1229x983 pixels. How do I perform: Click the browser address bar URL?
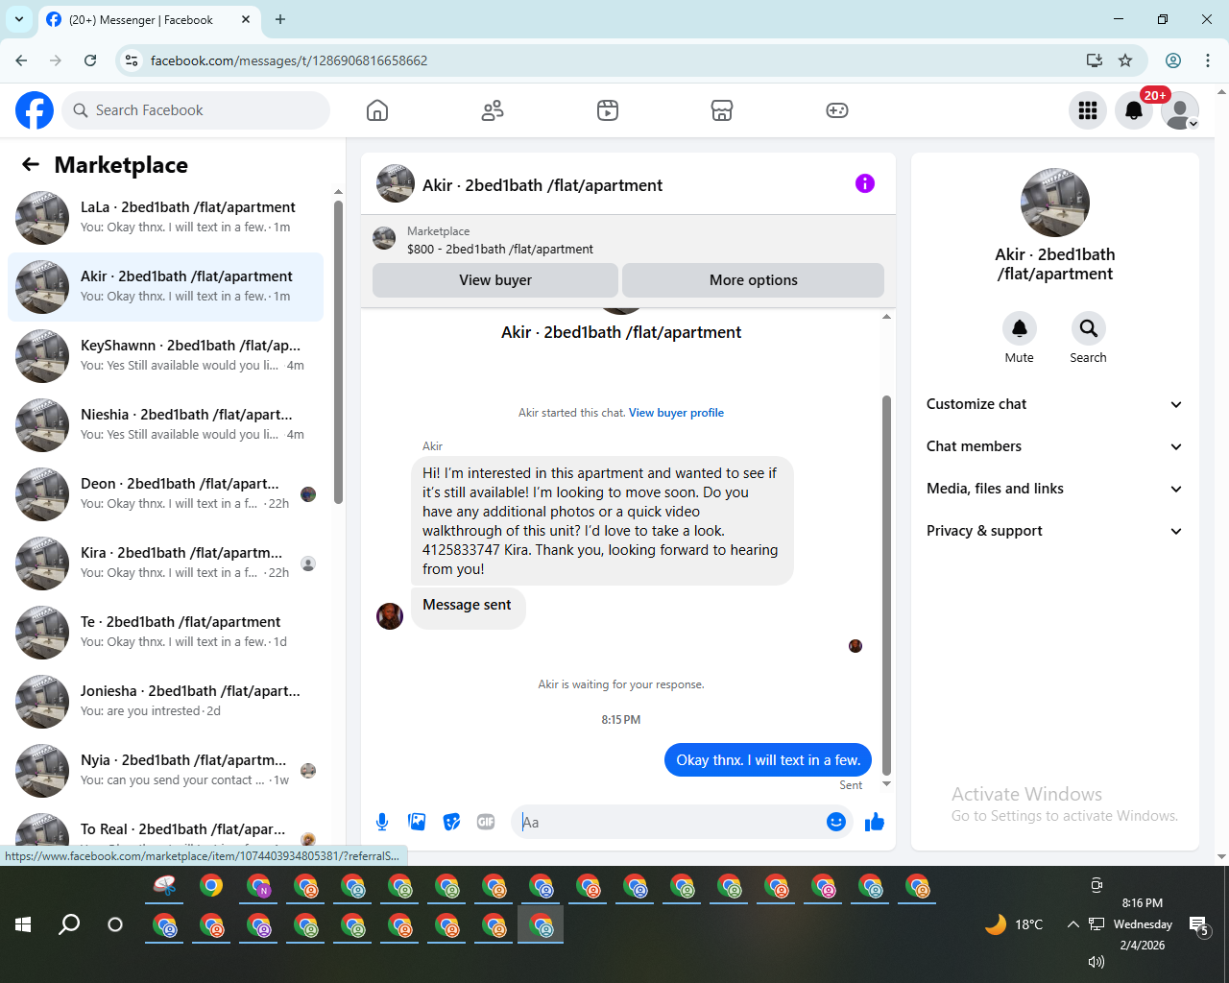289,60
